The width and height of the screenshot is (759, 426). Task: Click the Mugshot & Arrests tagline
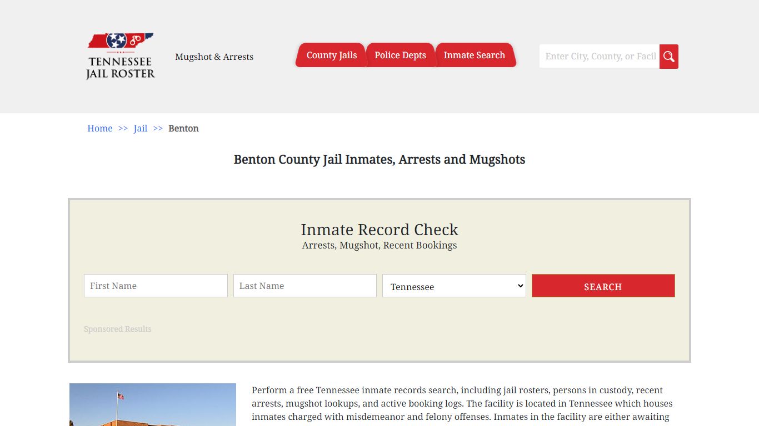[x=214, y=57]
